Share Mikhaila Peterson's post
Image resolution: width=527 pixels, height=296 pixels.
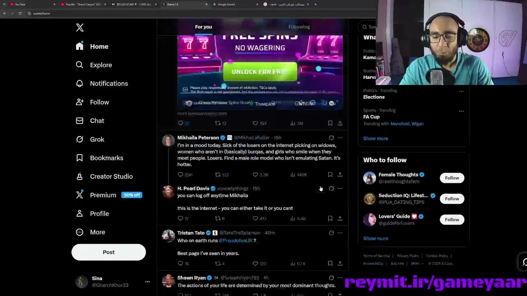pyautogui.click(x=340, y=175)
